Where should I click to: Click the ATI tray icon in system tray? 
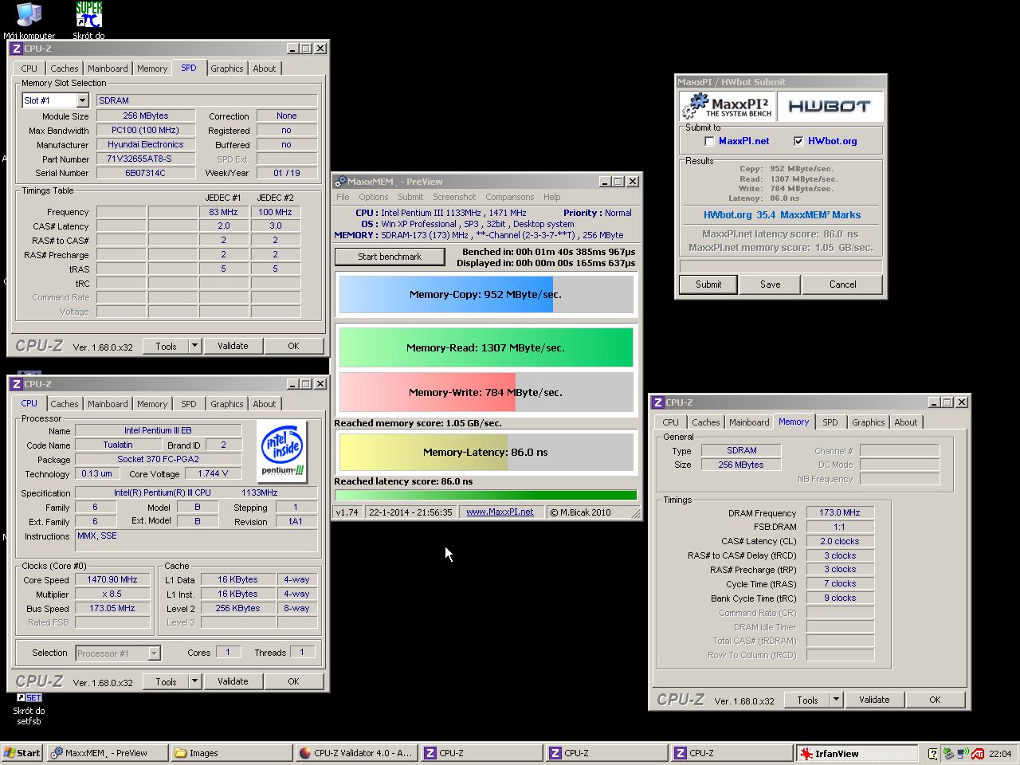pyautogui.click(x=978, y=753)
